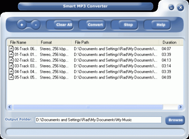Screen dimensions: 189x139
Task: Minimize the Smart MP3 Converter window
Action: click(171, 8)
